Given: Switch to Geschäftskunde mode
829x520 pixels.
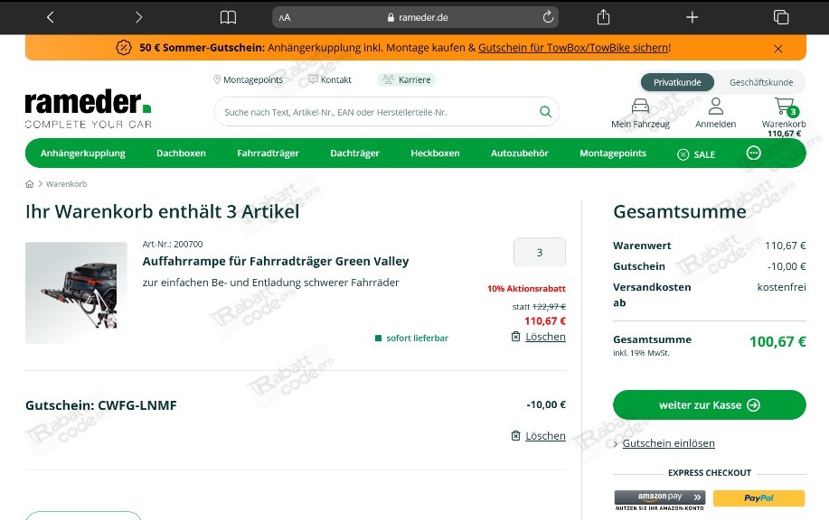Looking at the screenshot, I should coord(761,82).
